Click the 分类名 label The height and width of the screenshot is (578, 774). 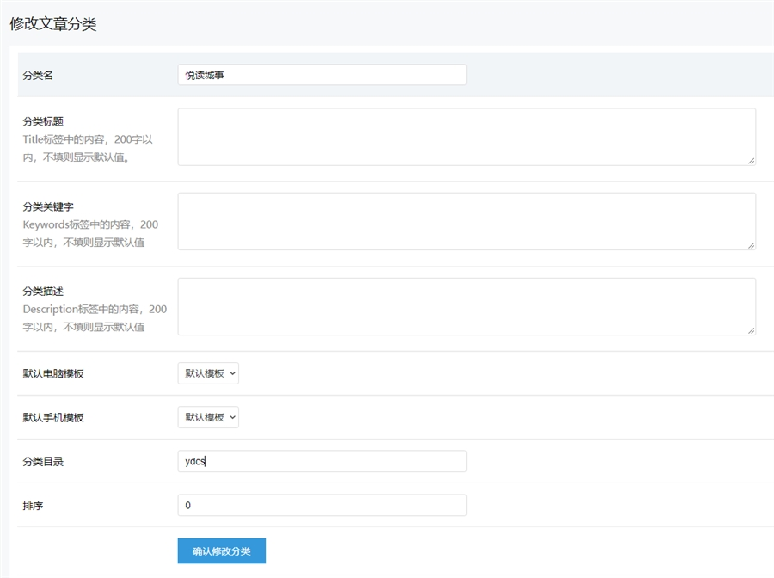pos(38,76)
